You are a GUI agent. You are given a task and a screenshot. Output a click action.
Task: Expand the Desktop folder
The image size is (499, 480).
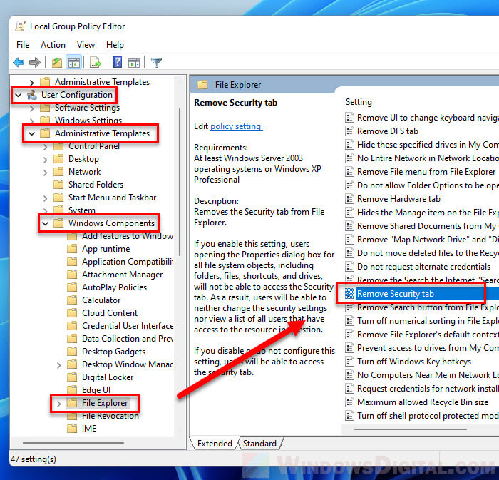click(x=45, y=160)
